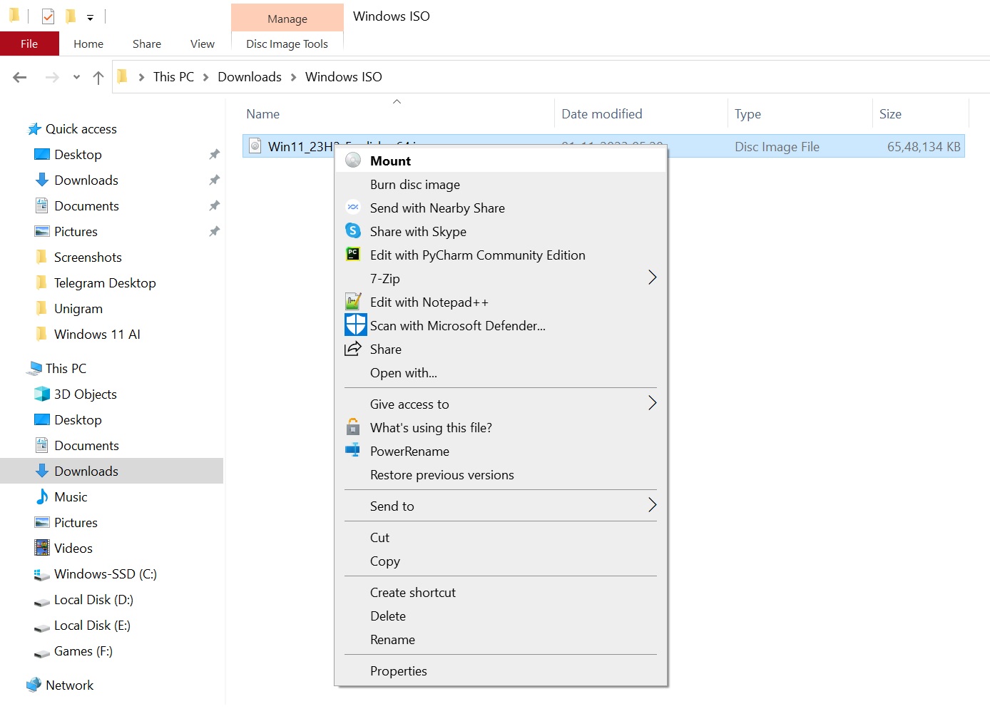Viewport: 990px width, 709px height.
Task: Select the Edit with PyCharm Community Edition icon
Action: click(353, 255)
